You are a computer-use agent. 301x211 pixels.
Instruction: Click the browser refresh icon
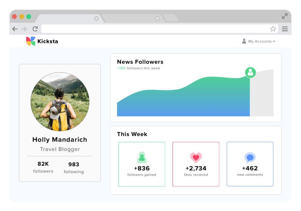tap(35, 29)
